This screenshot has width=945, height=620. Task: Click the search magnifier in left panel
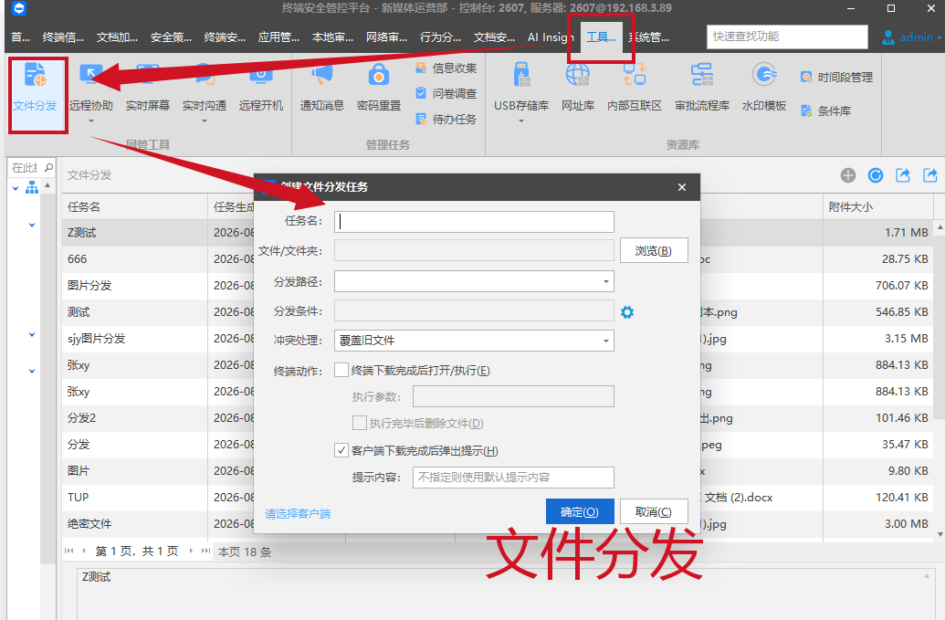click(48, 167)
